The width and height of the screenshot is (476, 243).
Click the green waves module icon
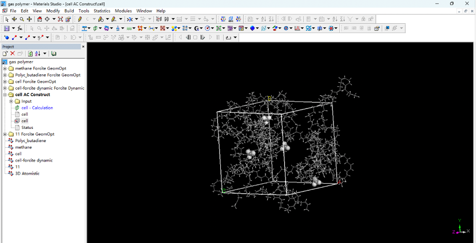coord(129,28)
